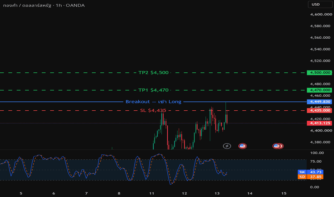Click the 4,413.125 current price tag
The width and height of the screenshot is (334, 197).
[x=319, y=123]
